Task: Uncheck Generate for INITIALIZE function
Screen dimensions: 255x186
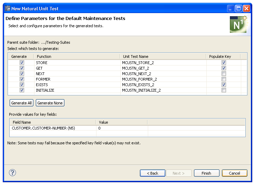Action: [22, 90]
